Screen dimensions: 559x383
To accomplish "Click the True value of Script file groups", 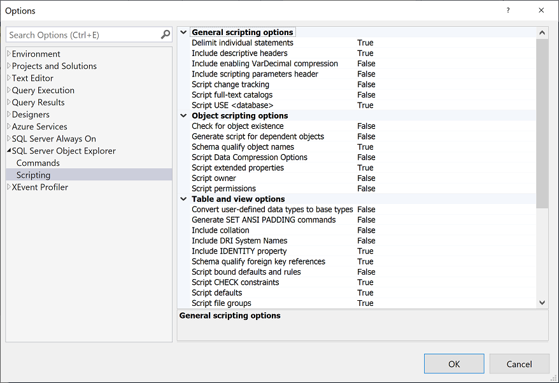I will click(x=365, y=303).
